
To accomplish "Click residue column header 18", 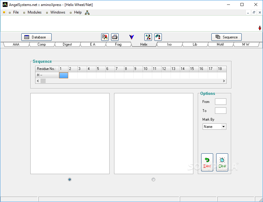I will click(222, 69).
